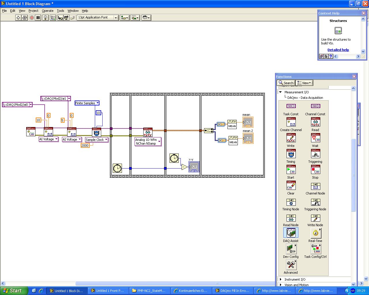Open the cDAQ1Mod2/ai0 channel constant dropdown
Image resolution: width=369 pixels, height=295 pixels.
coord(31,105)
